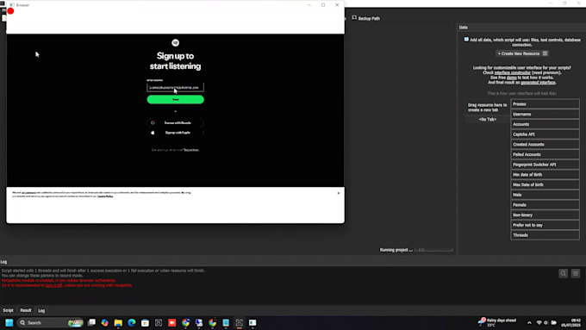The width and height of the screenshot is (586, 330).
Task: Open the Cookies Policy link in banner
Action: pyautogui.click(x=105, y=196)
